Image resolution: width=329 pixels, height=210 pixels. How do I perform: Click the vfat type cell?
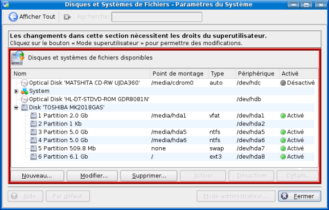[215, 115]
